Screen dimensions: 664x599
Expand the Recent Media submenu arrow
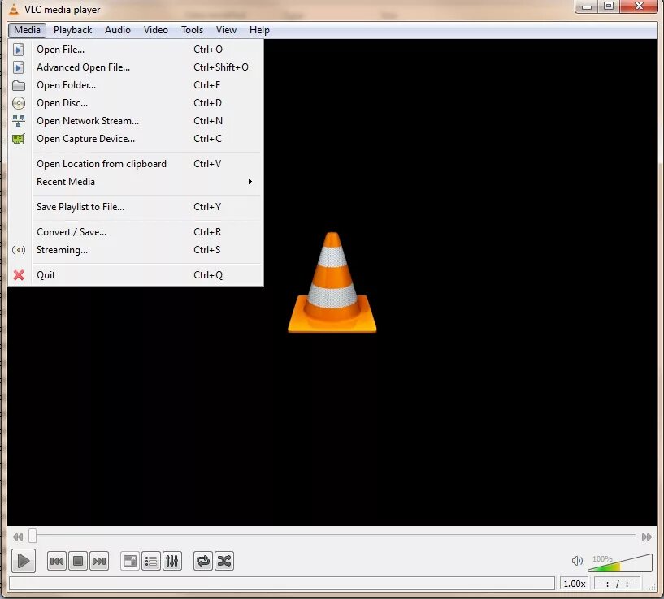point(250,182)
